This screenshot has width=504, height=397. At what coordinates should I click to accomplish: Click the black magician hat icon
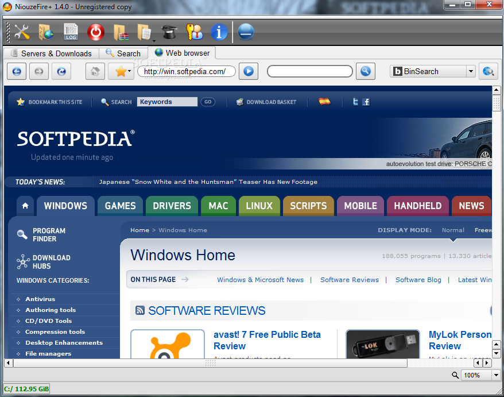click(169, 32)
